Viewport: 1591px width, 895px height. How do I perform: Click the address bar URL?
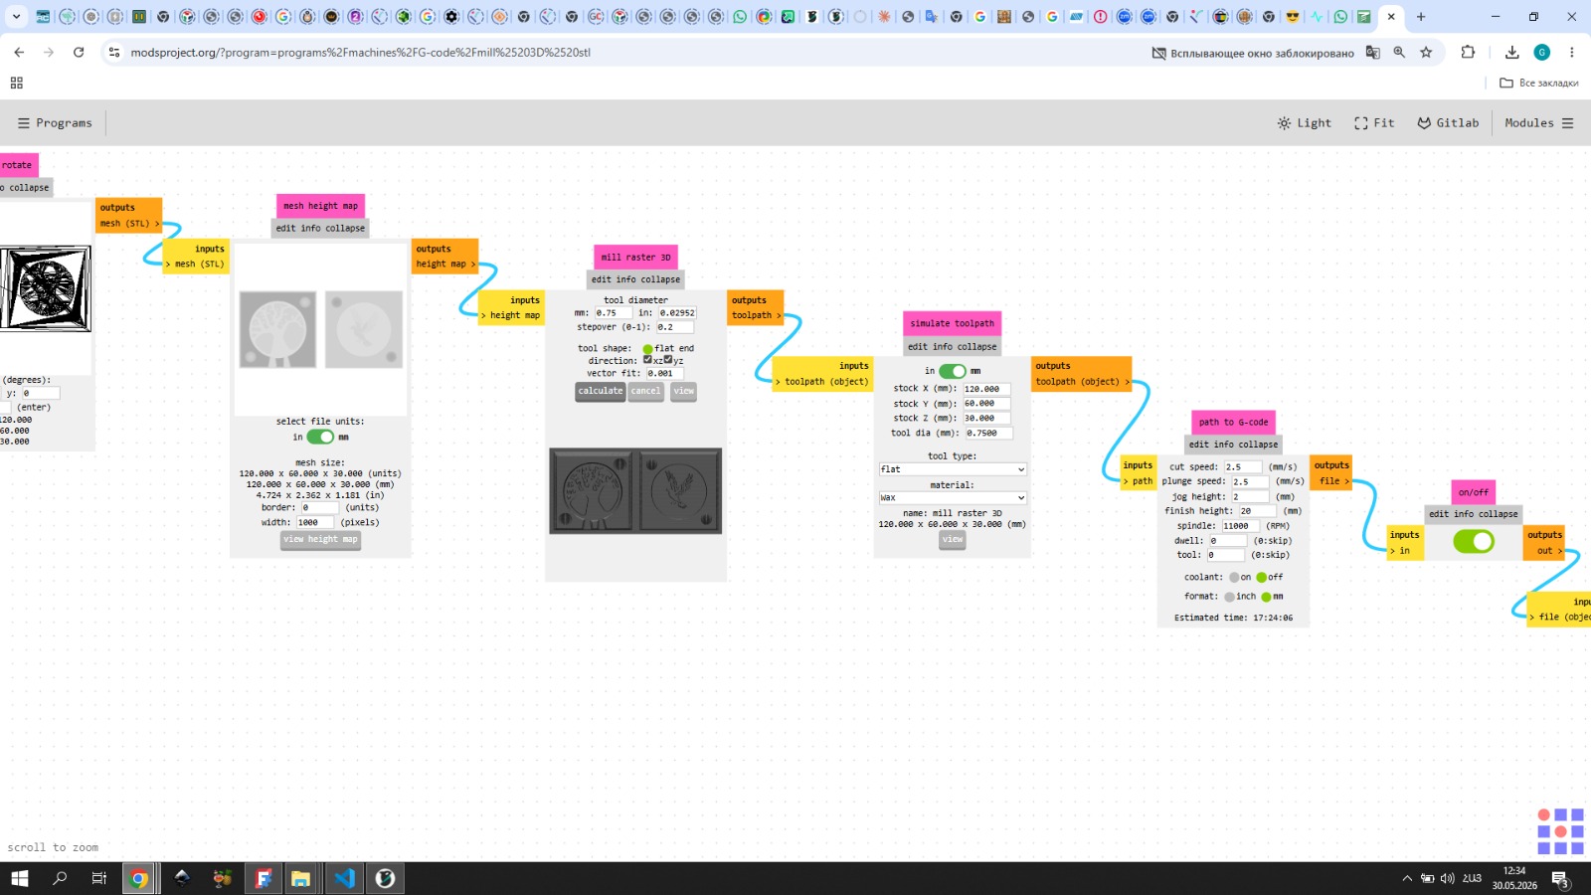(x=360, y=52)
